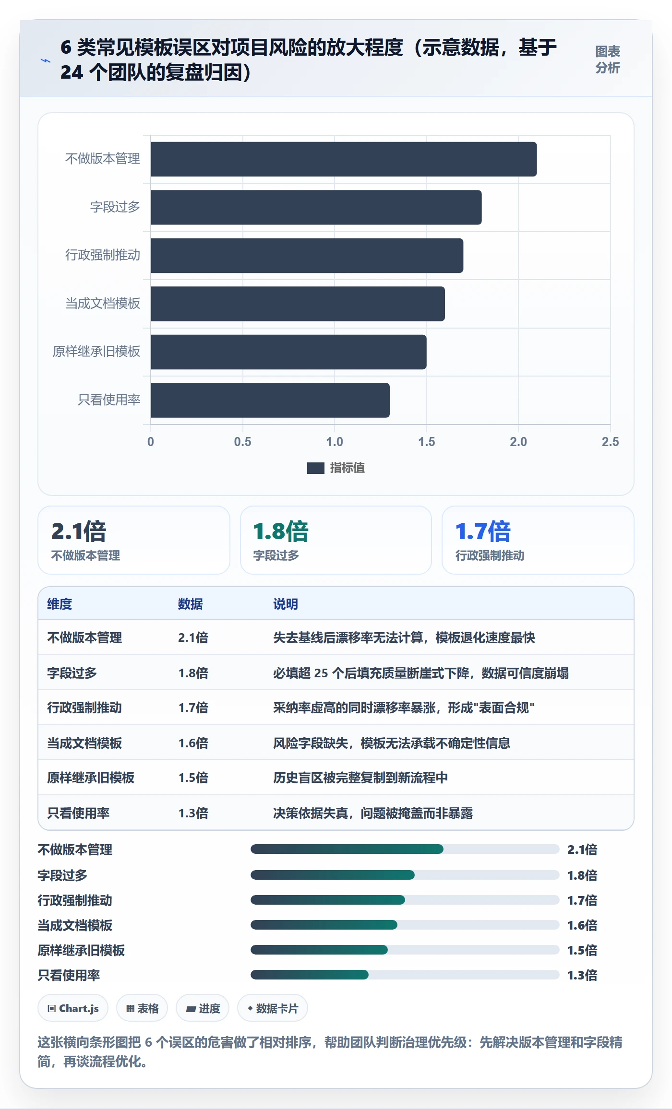Image resolution: width=672 pixels, height=1109 pixels.
Task: Select the 数据卡片 tag
Action: (x=273, y=1008)
